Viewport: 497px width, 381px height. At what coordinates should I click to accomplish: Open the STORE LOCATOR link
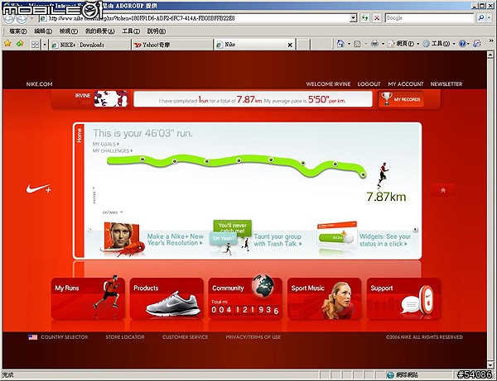coord(125,337)
